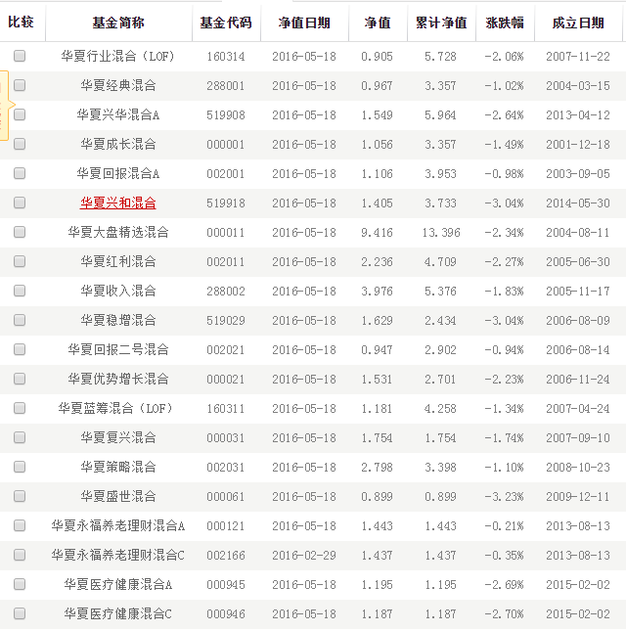626x632 pixels.
Task: Tick the checkbox for 华夏优势增长混合
Action: pyautogui.click(x=20, y=379)
